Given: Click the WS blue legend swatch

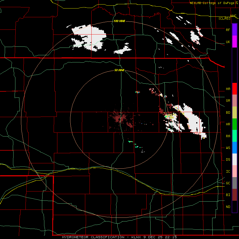Looking at the screenshot, I should tap(234, 148).
